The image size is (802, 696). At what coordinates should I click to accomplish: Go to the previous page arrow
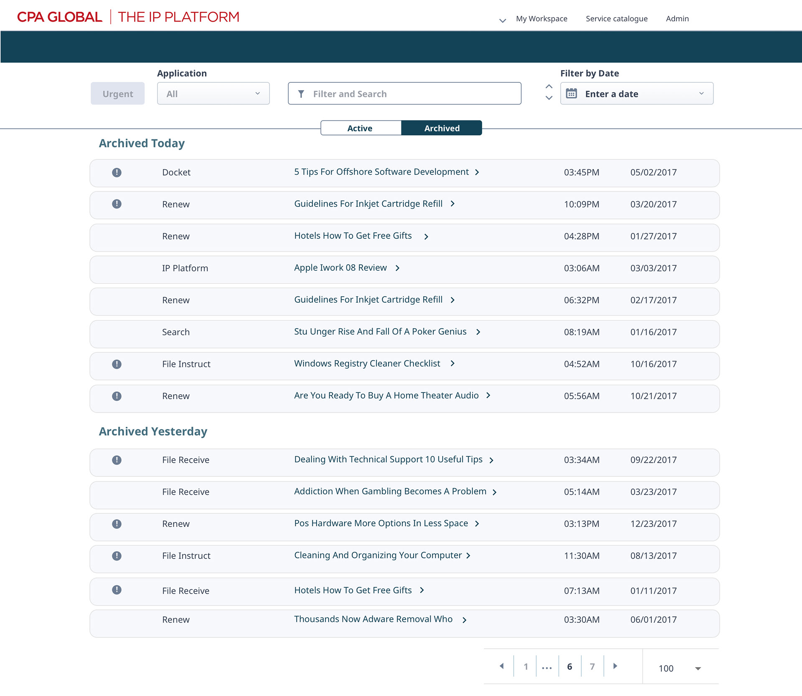(x=502, y=666)
